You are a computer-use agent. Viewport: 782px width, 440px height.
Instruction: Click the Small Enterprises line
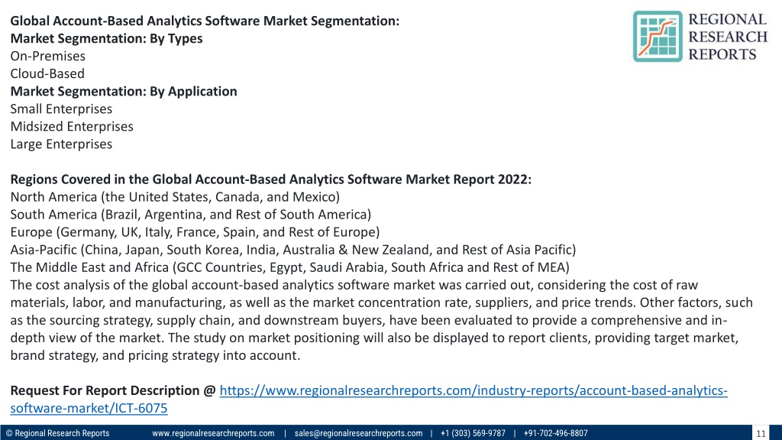click(61, 108)
